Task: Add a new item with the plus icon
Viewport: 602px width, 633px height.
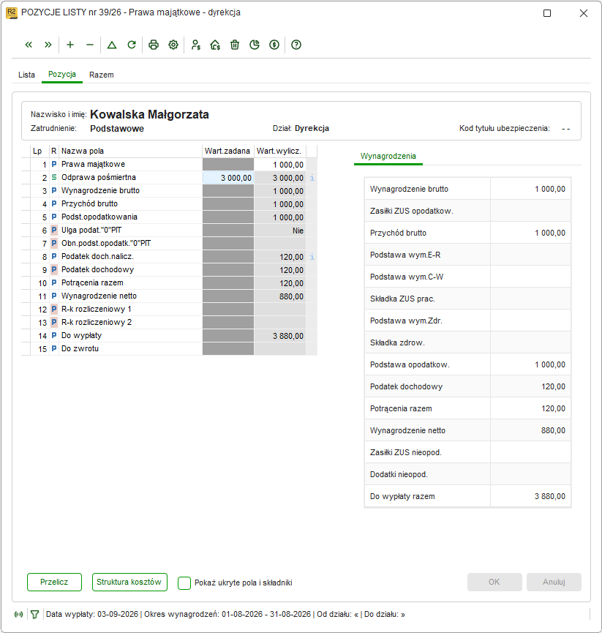Action: click(x=70, y=45)
